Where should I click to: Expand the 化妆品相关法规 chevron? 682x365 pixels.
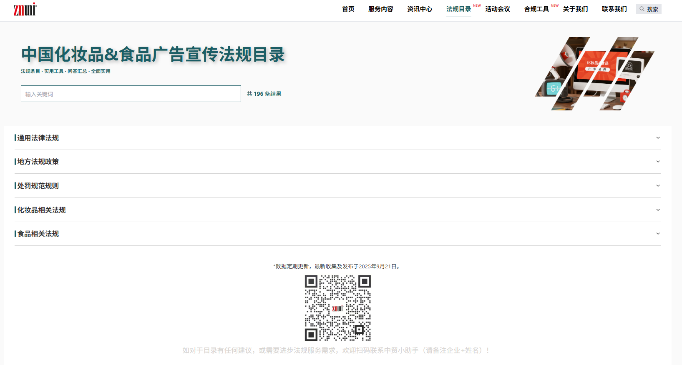[658, 210]
